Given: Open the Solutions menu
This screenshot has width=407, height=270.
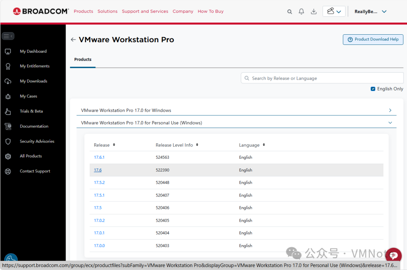Looking at the screenshot, I should [x=107, y=11].
